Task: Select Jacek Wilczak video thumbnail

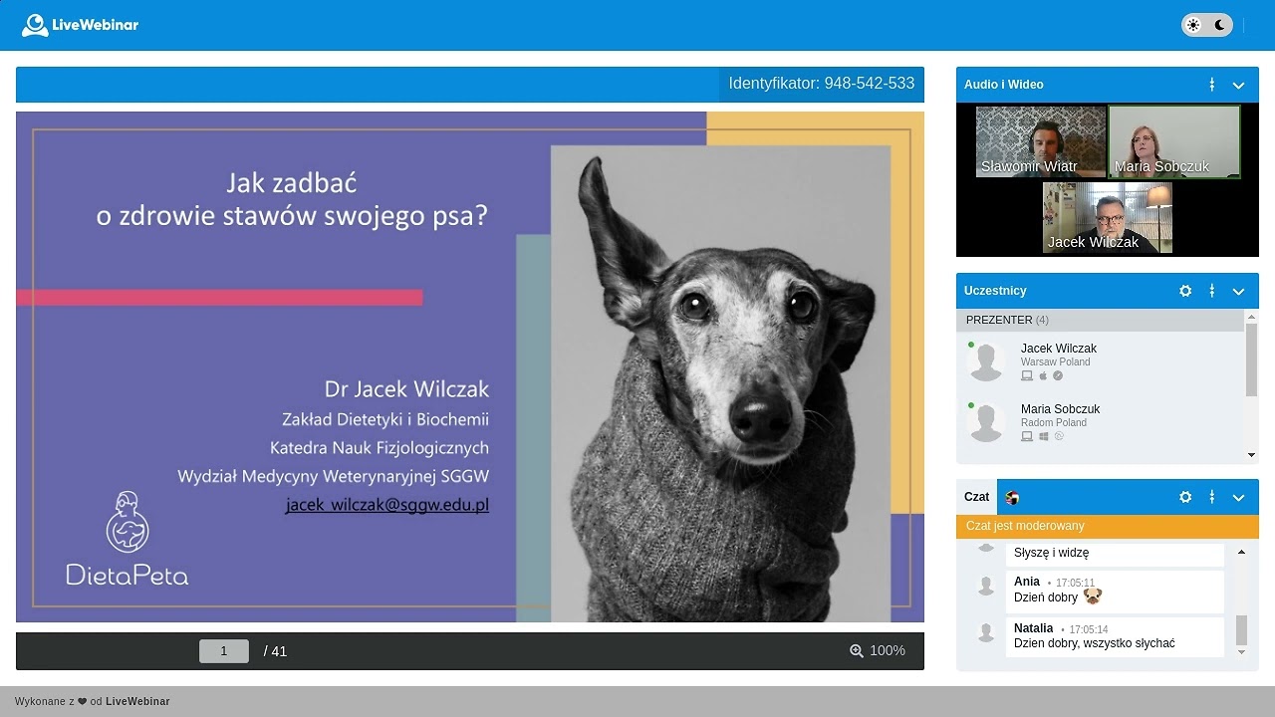Action: tap(1108, 217)
